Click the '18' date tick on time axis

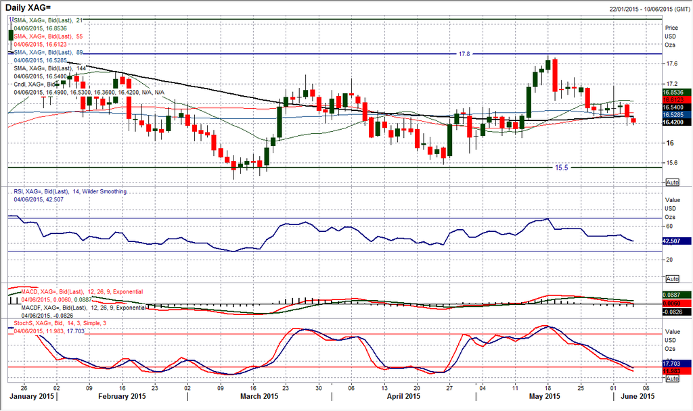[x=547, y=388]
